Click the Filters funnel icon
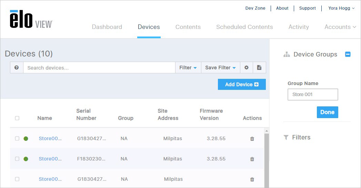 (x=286, y=137)
